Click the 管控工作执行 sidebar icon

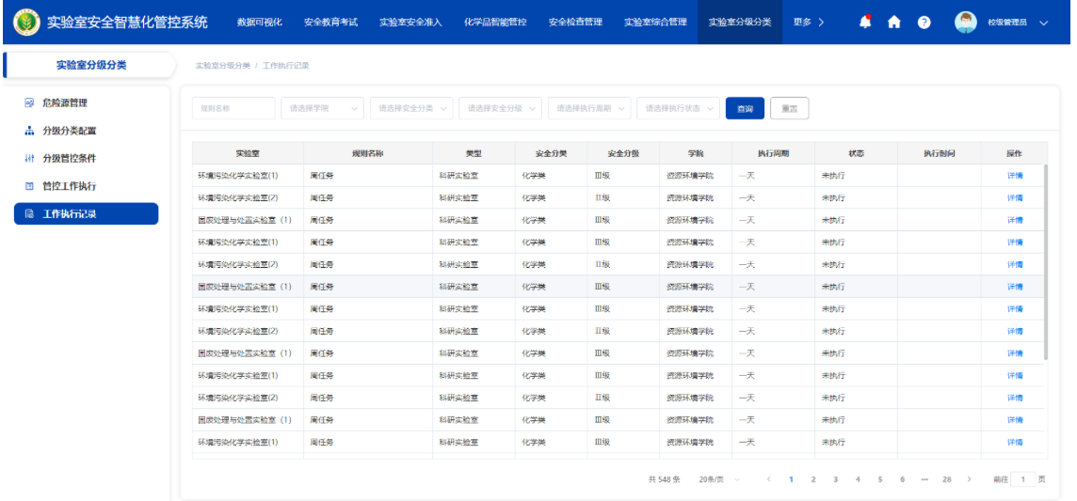click(29, 186)
